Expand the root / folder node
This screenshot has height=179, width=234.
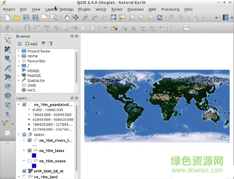(x=19, y=66)
